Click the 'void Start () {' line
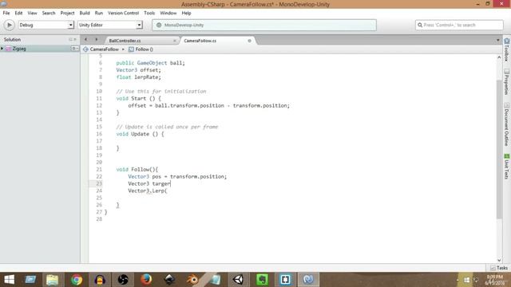Viewport: 511px width, 287px height. [138, 98]
